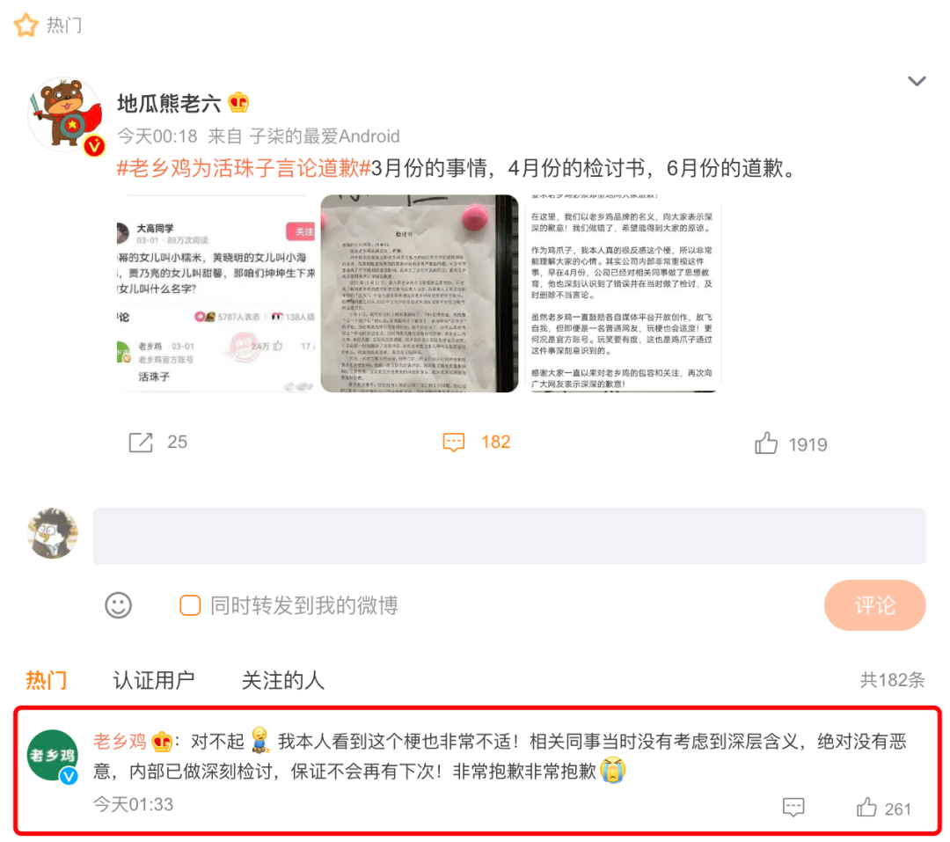Click the star icon next to 热门
The height and width of the screenshot is (842, 950).
26,25
